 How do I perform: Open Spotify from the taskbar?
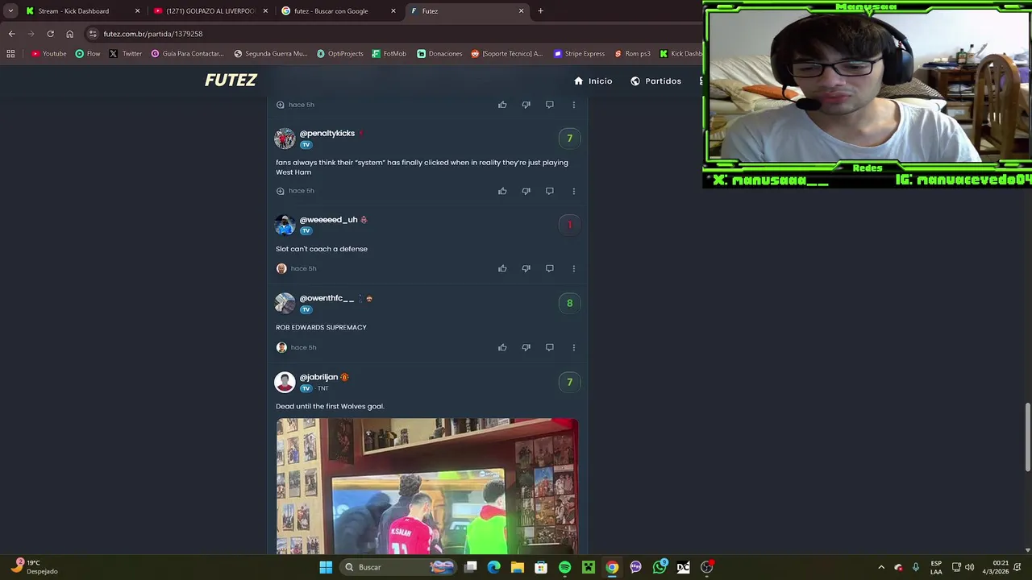coord(564,567)
